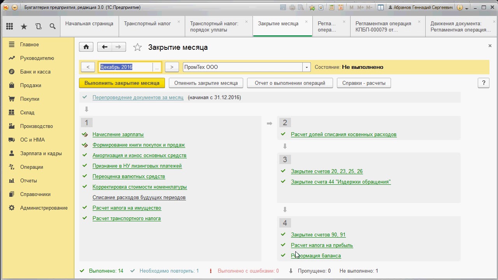Screen dimensions: 498x280
Task: Open the calculator icon in title bar
Action: 332,7
